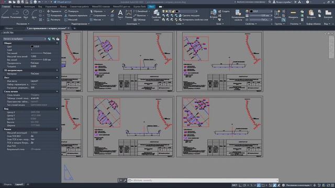Screen dimensions: 335x188
Task: Click the Перенести (Move) tool
Action: 54,11
